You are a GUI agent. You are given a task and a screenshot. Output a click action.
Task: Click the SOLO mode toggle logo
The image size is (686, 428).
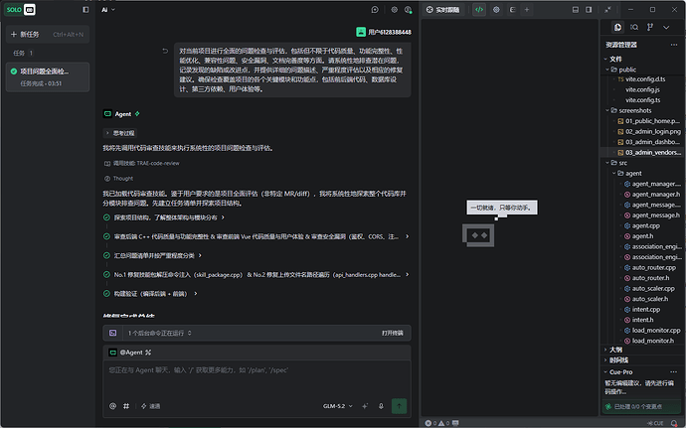pos(20,10)
